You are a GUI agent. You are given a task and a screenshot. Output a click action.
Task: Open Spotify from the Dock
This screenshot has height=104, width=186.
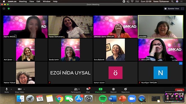click(103, 98)
